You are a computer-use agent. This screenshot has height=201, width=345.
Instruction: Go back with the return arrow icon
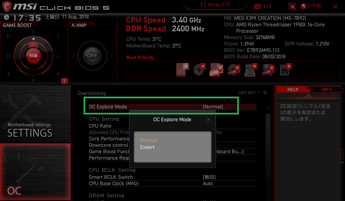265,93
